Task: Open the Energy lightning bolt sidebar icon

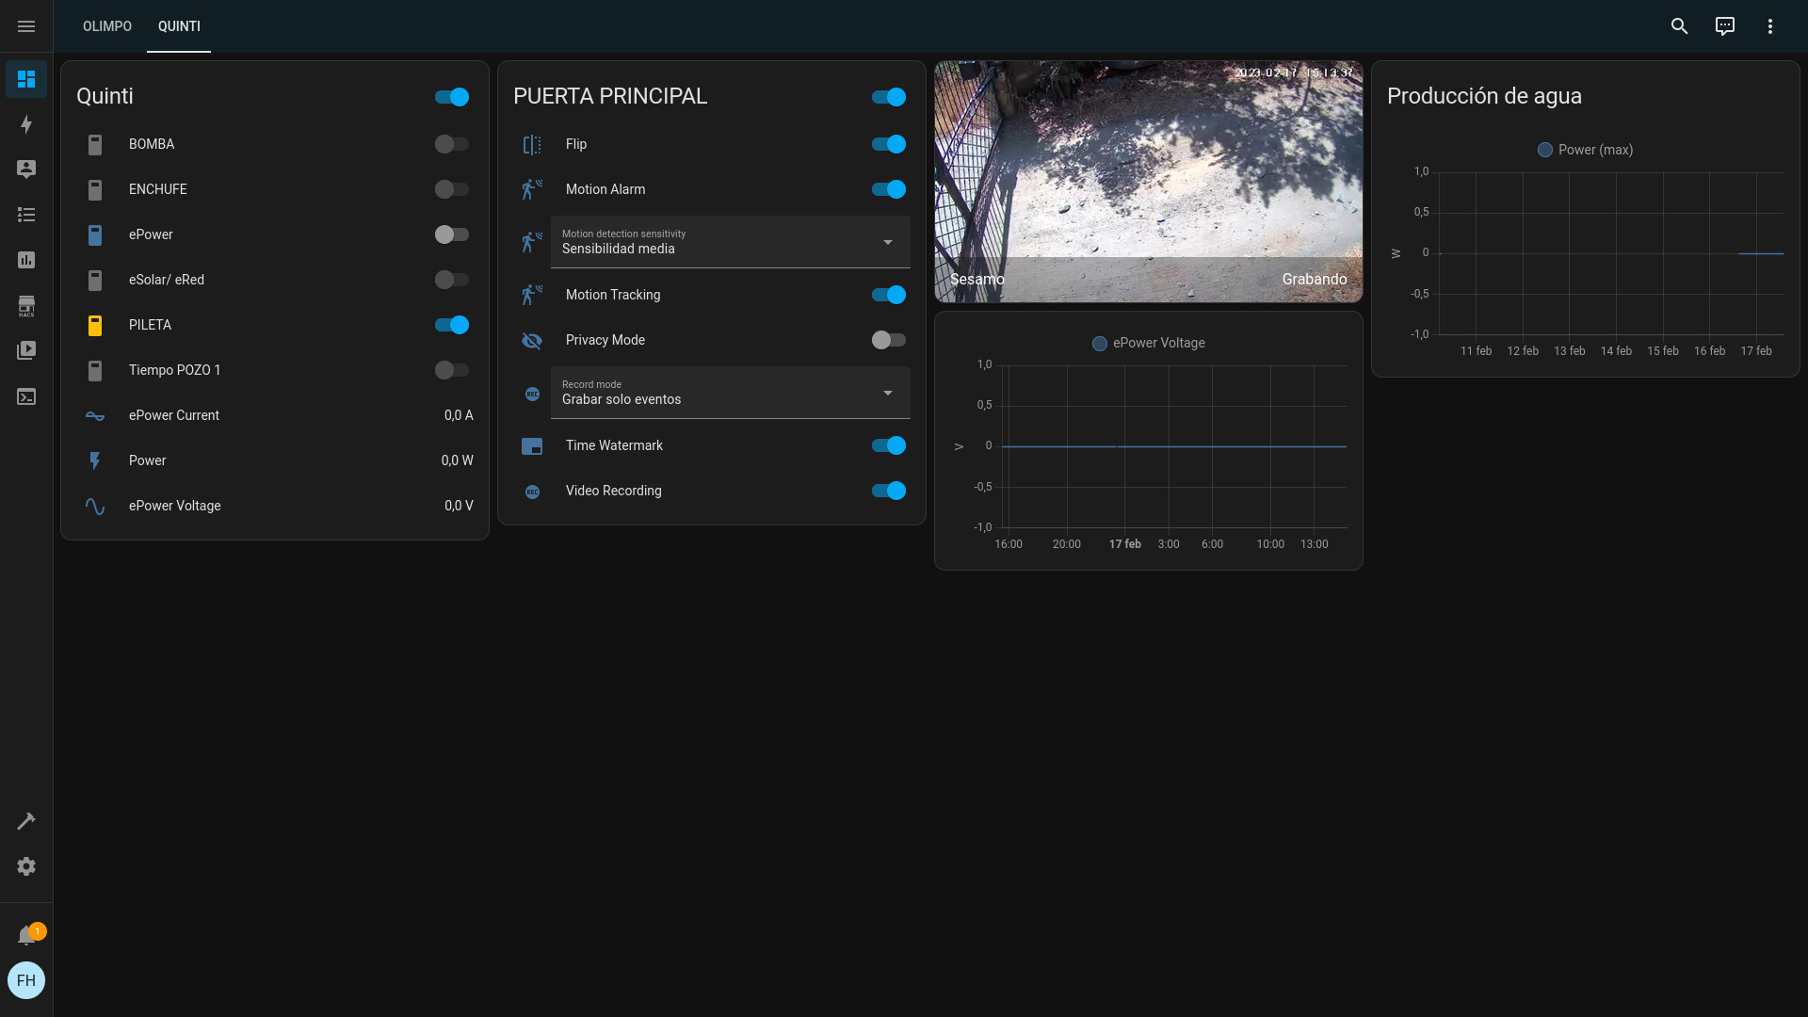Action: [26, 124]
